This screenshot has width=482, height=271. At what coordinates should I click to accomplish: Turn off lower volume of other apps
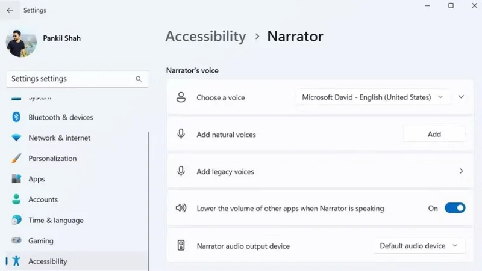pyautogui.click(x=455, y=208)
